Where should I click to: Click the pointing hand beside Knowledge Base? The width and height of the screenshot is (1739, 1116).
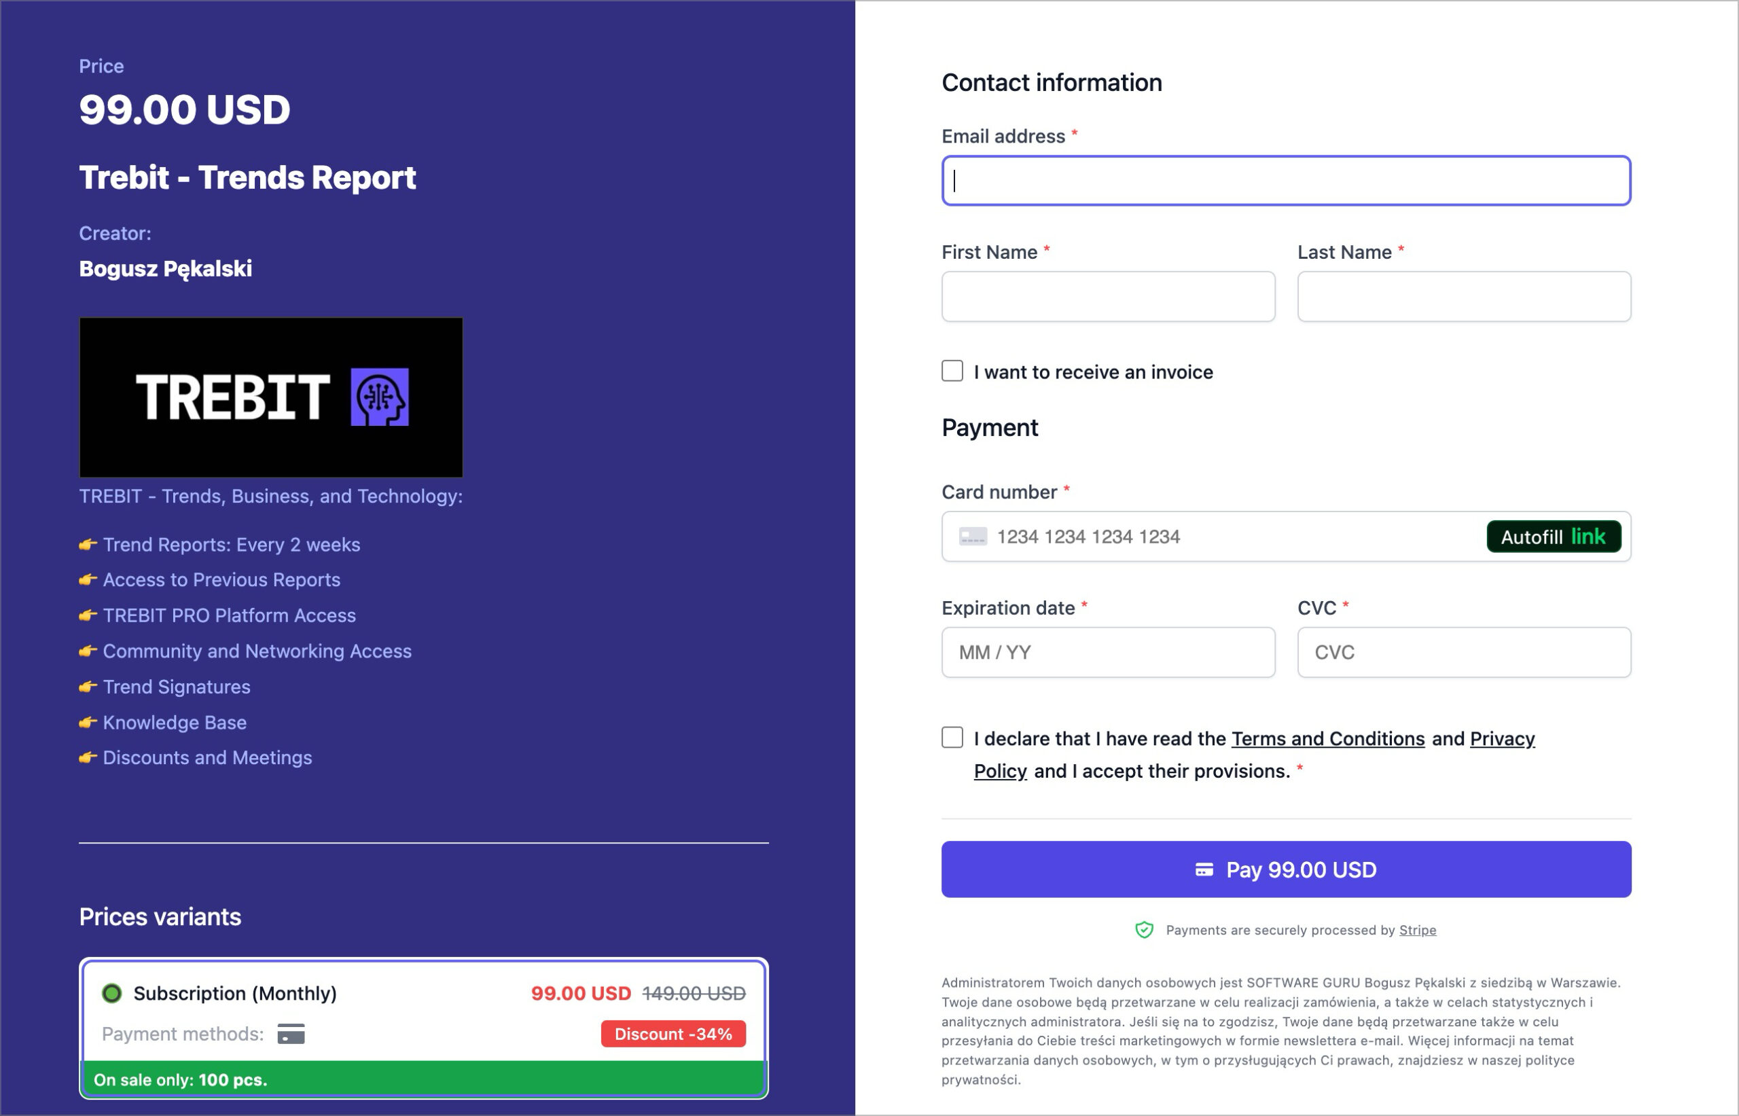tap(88, 723)
